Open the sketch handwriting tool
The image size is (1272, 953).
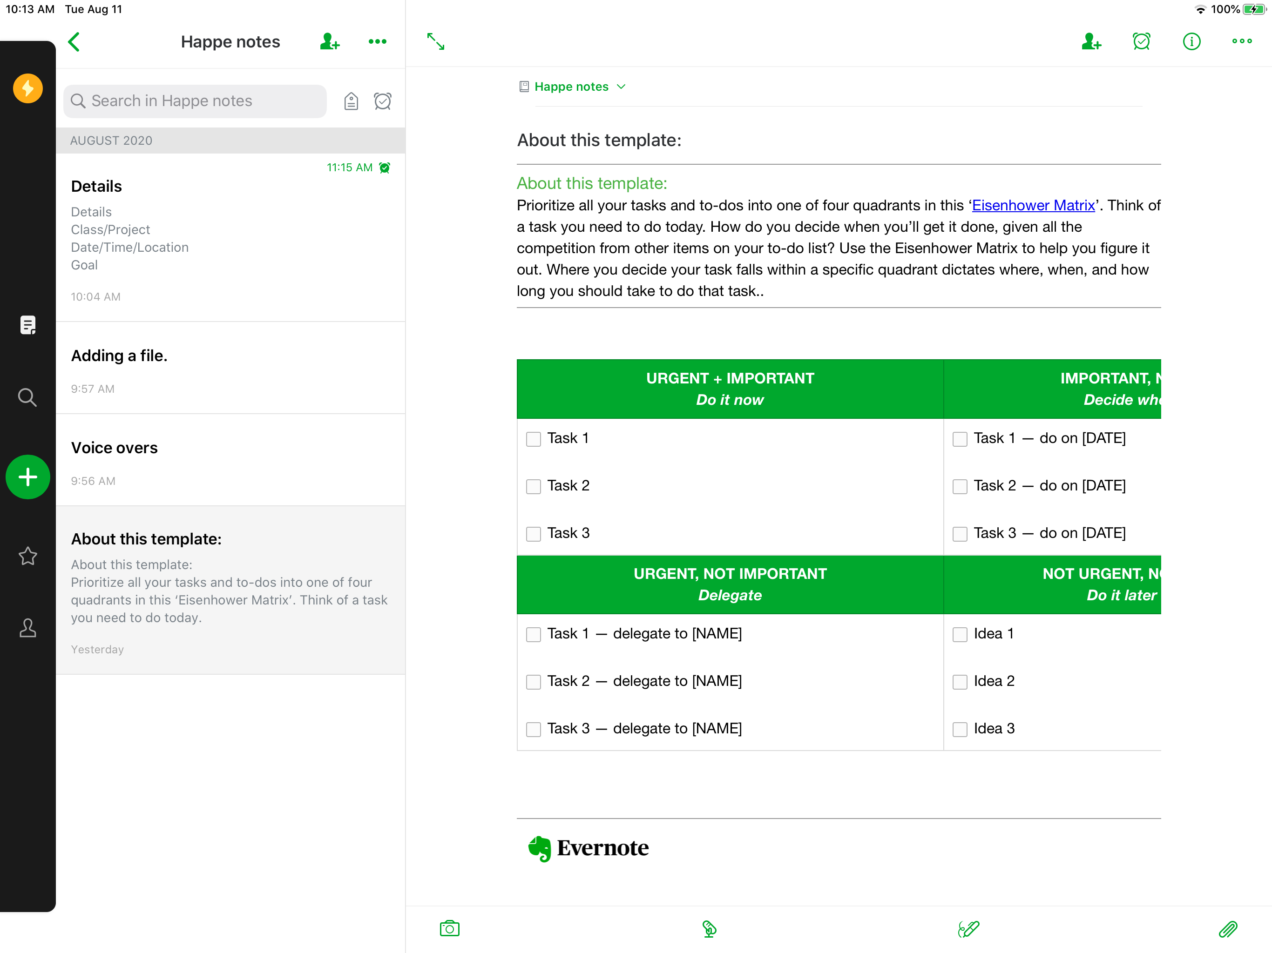click(968, 928)
